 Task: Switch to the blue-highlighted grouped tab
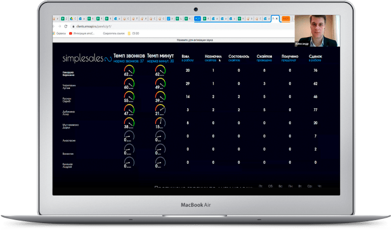point(198,19)
